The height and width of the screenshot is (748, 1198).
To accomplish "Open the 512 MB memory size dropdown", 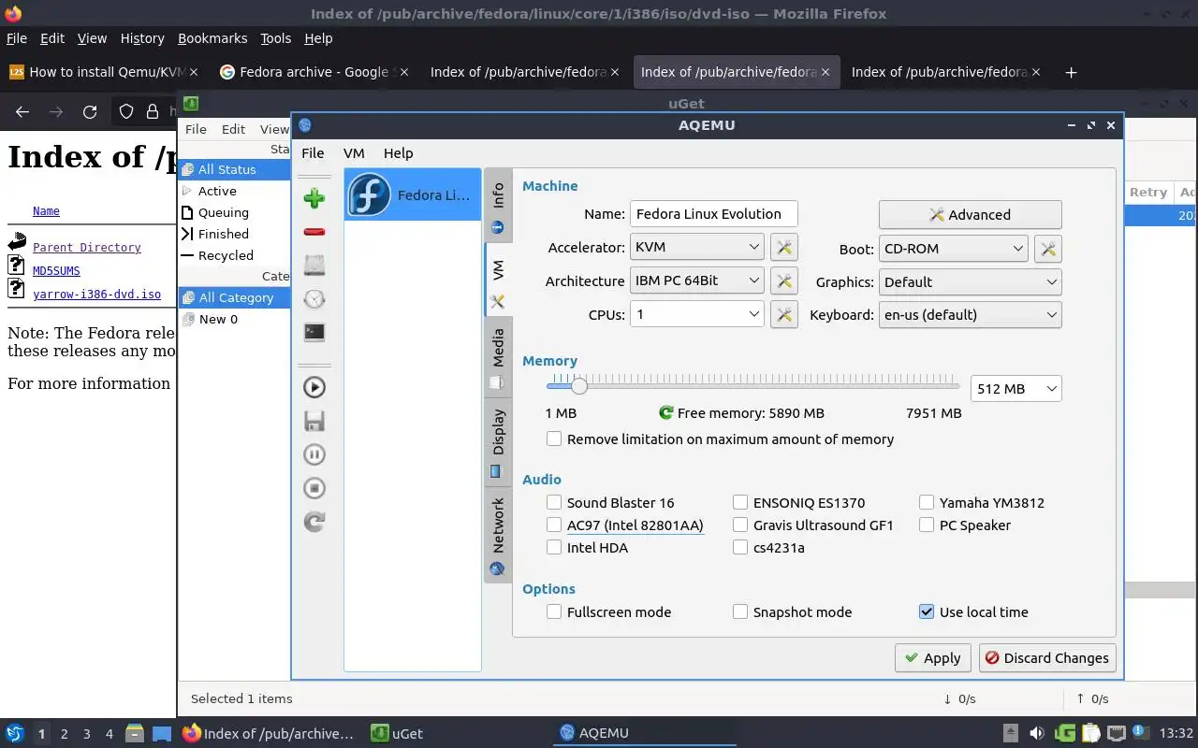I will pyautogui.click(x=1015, y=388).
